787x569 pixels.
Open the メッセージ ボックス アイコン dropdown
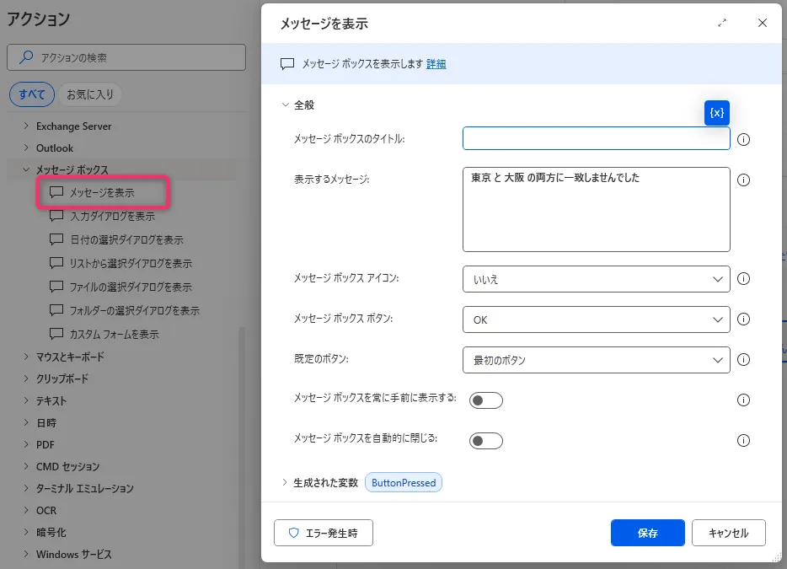596,279
